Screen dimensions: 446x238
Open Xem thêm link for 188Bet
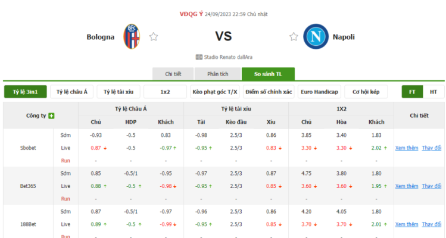pos(407,224)
